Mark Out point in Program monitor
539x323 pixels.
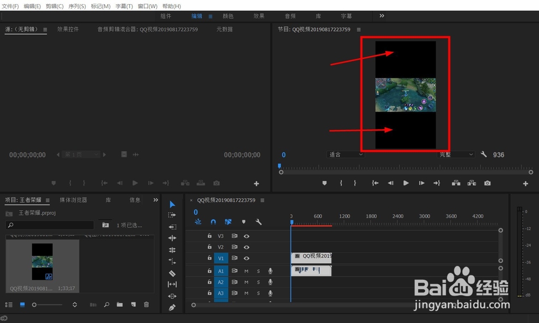[x=355, y=183]
